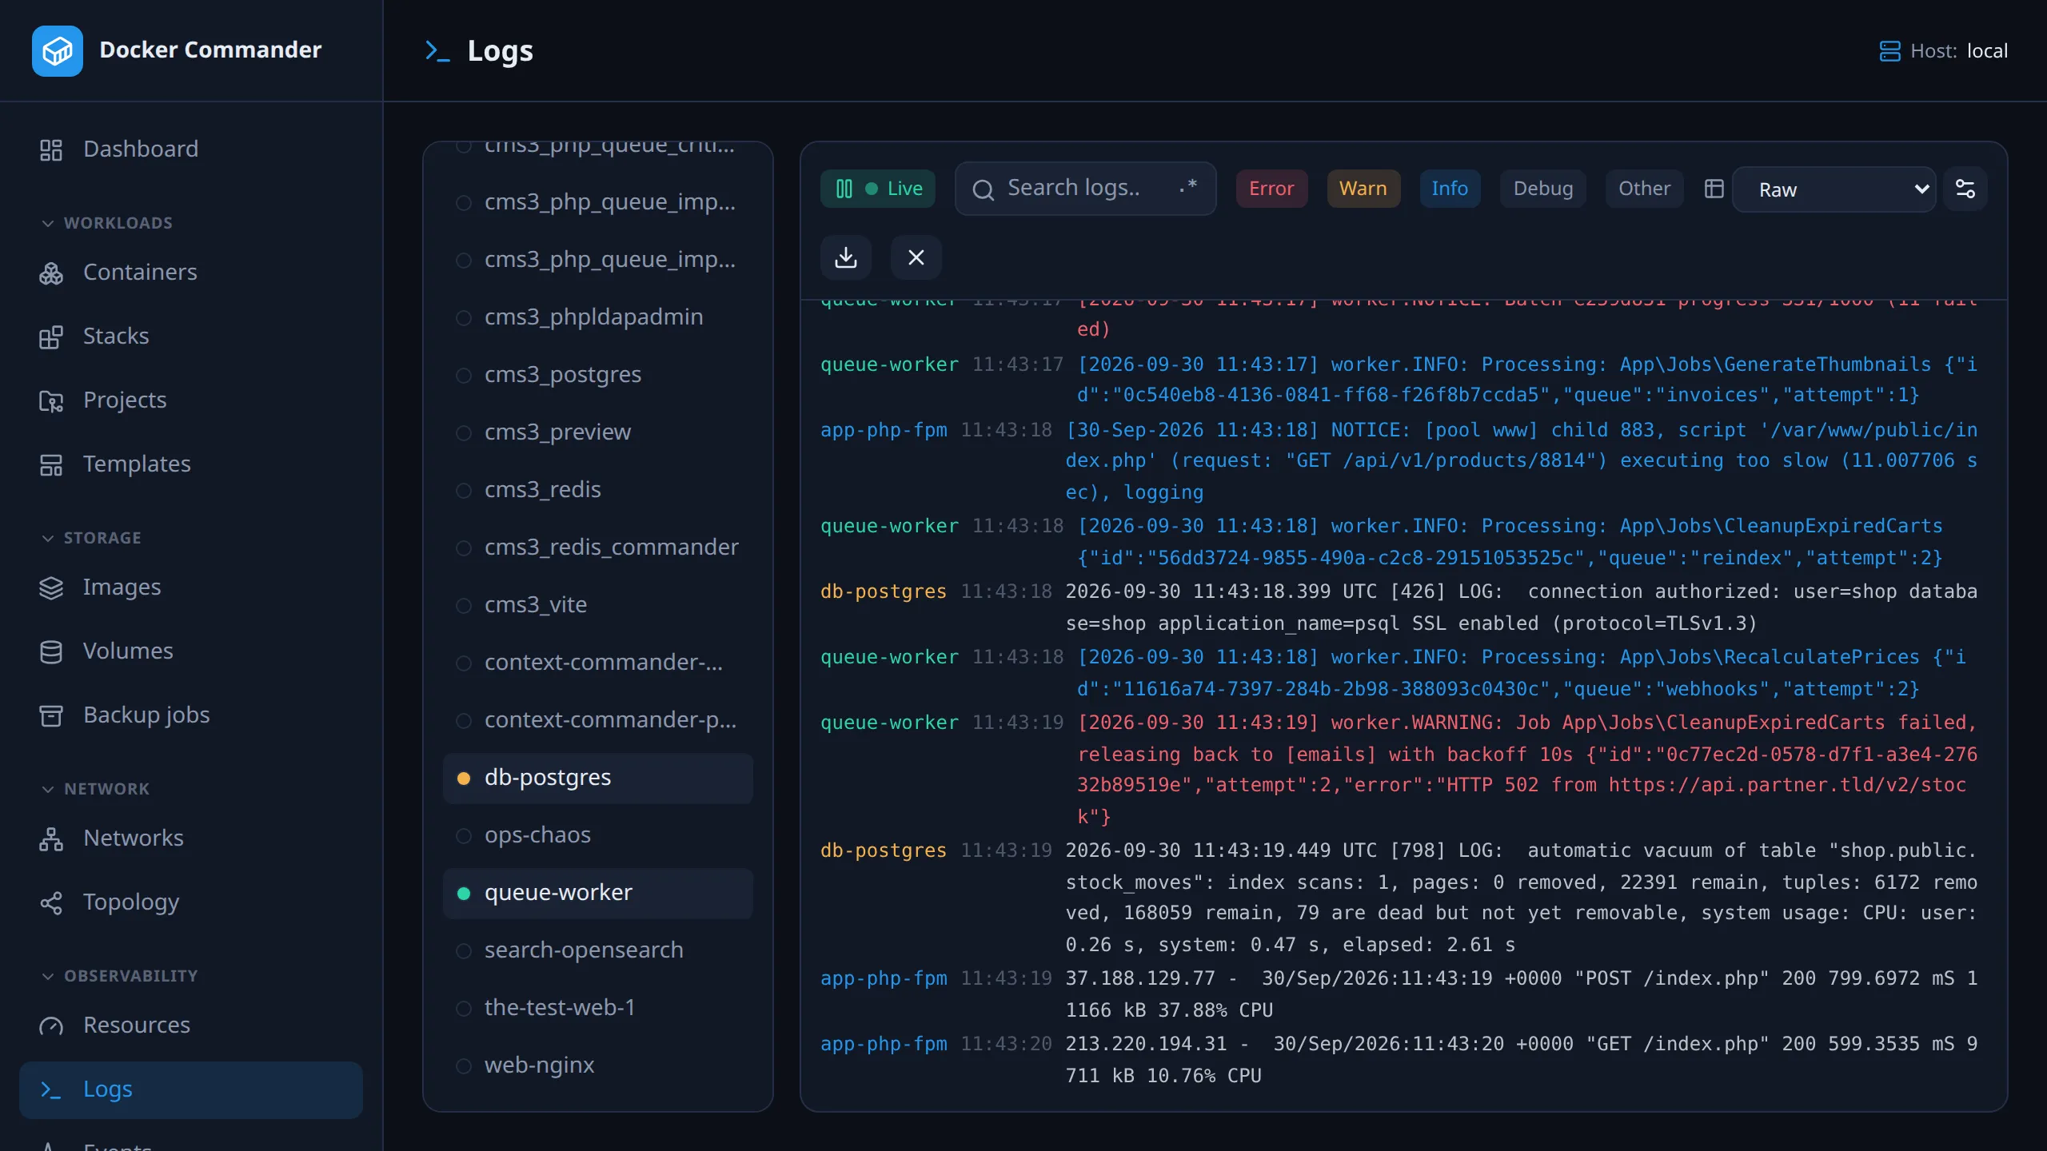Select cms3_postgres in container list

pos(598,375)
